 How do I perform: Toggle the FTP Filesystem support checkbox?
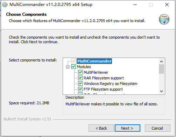click(x=80, y=89)
